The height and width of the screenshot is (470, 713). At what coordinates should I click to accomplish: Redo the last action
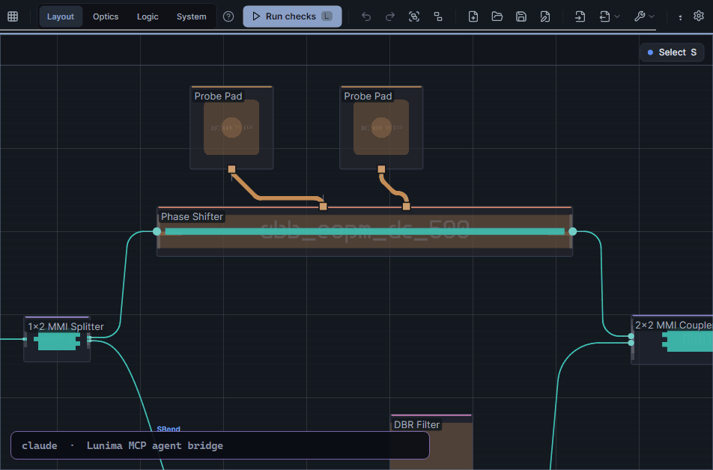pos(389,16)
